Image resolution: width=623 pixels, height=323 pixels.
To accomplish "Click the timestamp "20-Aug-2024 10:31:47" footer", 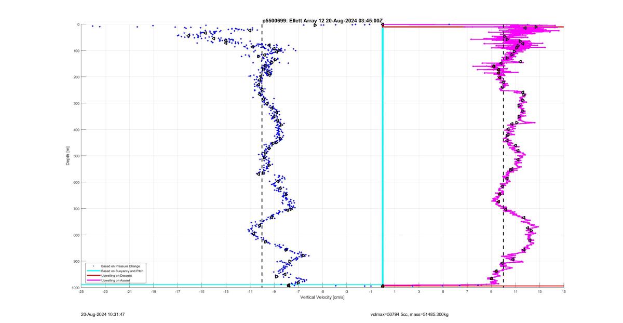I will pyautogui.click(x=103, y=314).
